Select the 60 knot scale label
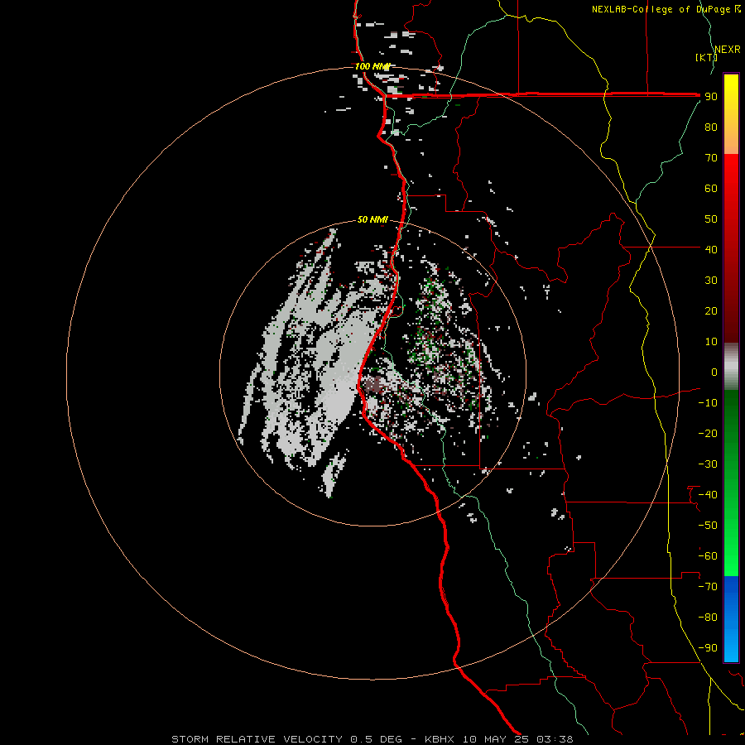 [711, 188]
